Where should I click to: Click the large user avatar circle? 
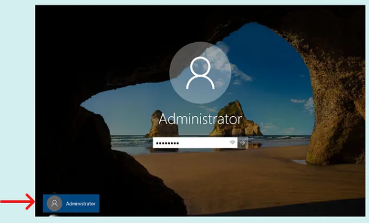point(200,73)
